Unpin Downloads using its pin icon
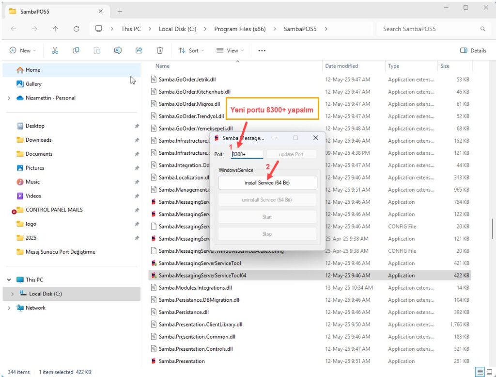496x377 pixels. pyautogui.click(x=137, y=140)
